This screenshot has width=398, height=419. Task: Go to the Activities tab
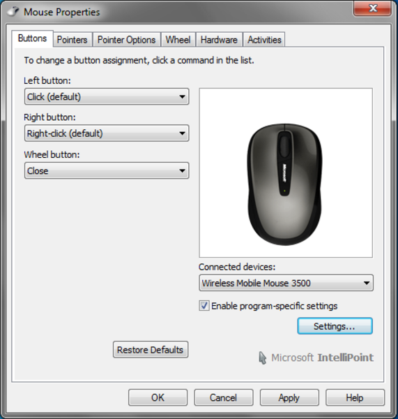point(264,40)
